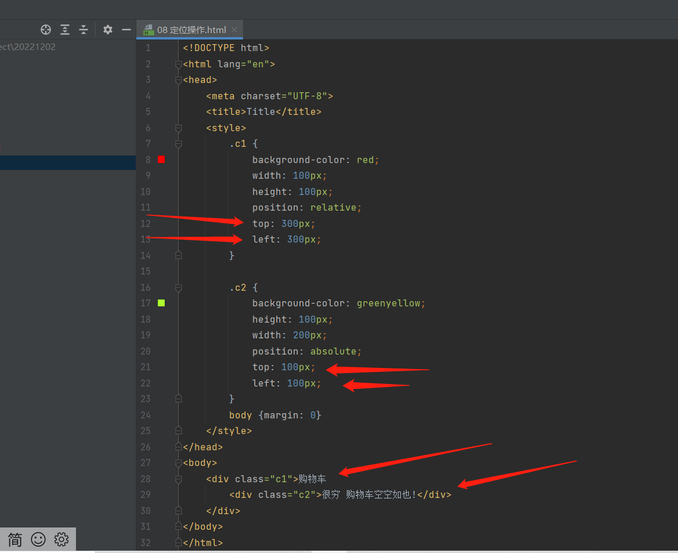The width and height of the screenshot is (678, 553).
Task: Click the locate/select opened file icon
Action: click(46, 30)
